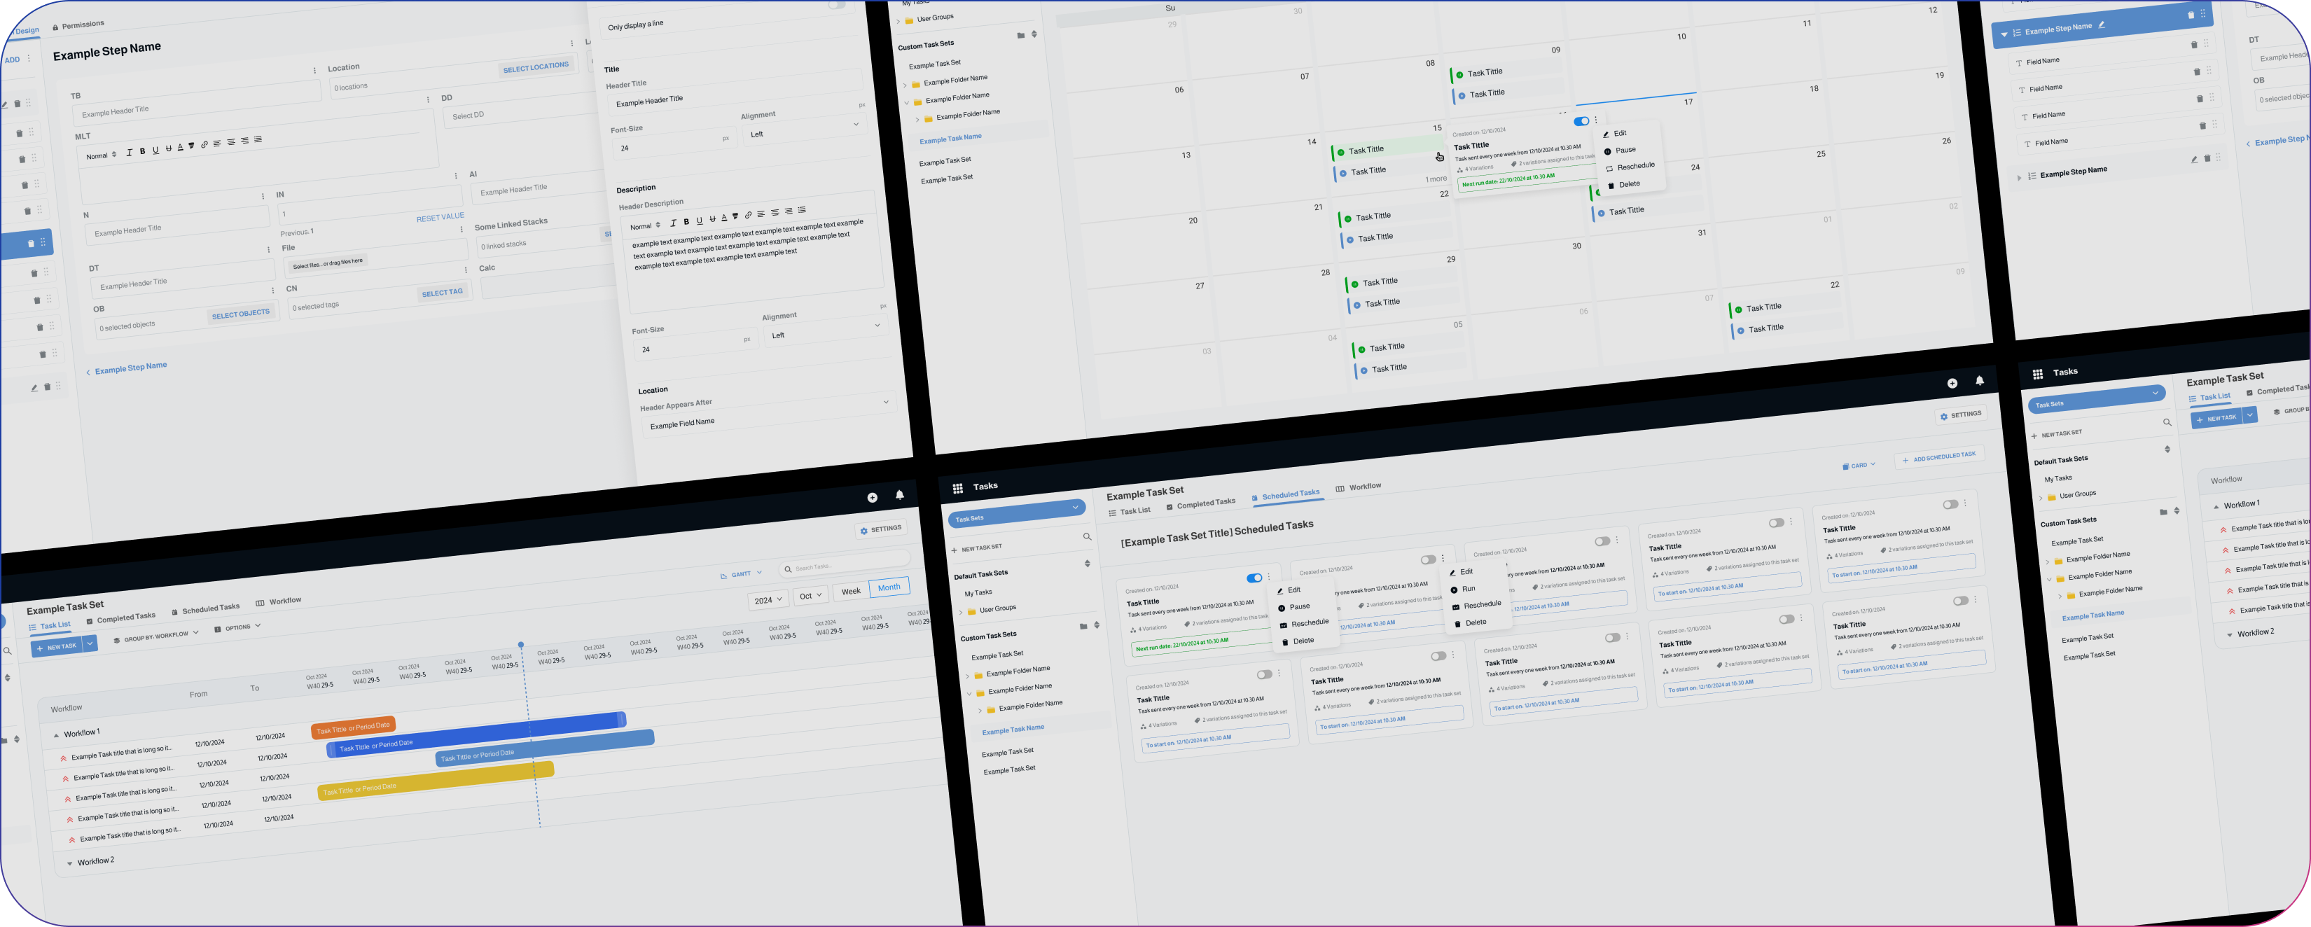Switch Gantt timeline to Week view
The width and height of the screenshot is (2311, 927).
pyautogui.click(x=852, y=591)
